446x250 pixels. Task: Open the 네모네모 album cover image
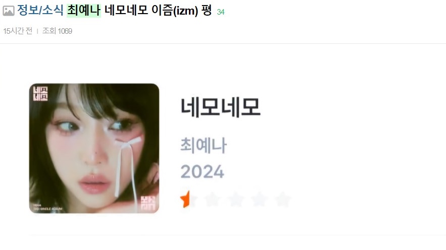pyautogui.click(x=94, y=148)
